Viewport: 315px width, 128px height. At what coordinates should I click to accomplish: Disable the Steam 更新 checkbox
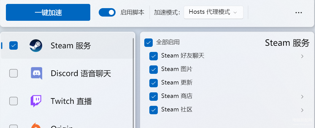click(x=154, y=83)
